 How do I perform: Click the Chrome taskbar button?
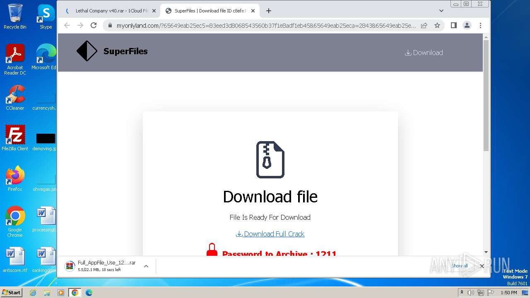[75, 293]
